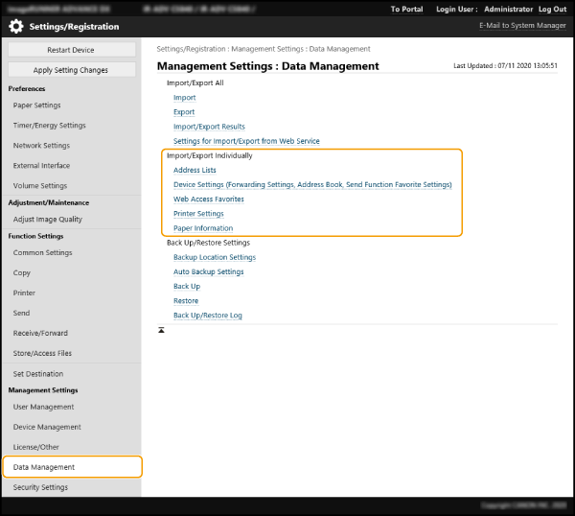Open Network Settings from the sidebar

[41, 146]
